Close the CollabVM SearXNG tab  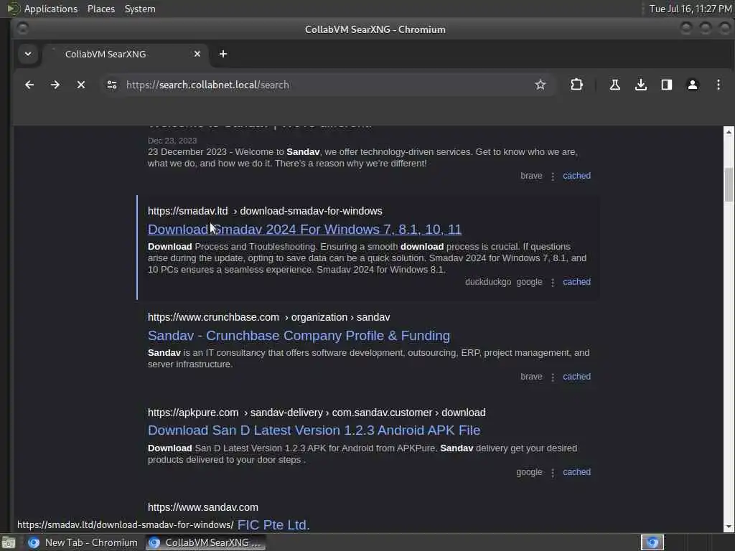[197, 54]
